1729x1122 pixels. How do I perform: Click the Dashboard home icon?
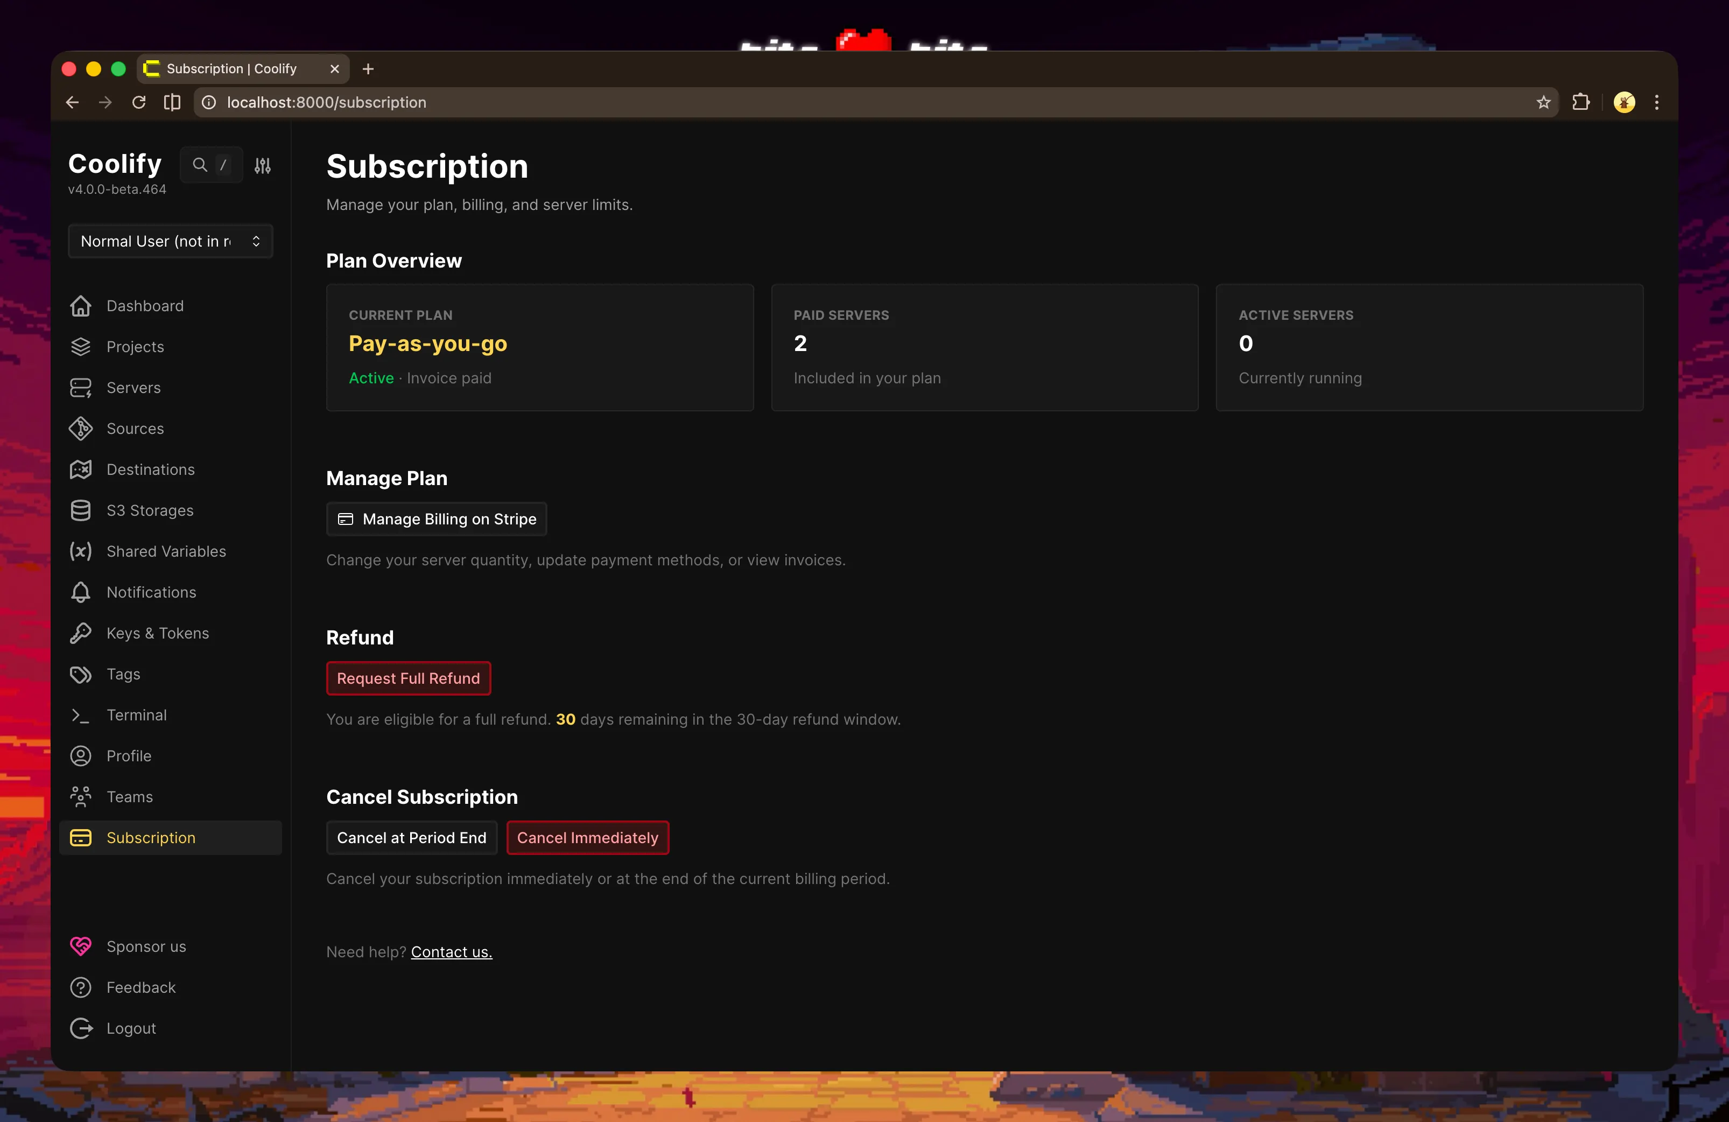click(81, 306)
